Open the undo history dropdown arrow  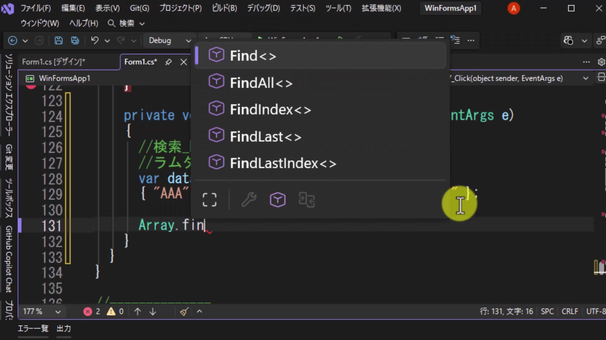107,41
